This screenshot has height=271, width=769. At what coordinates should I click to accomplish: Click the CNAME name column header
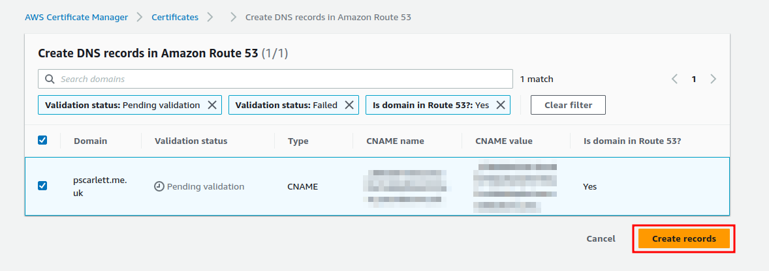396,141
